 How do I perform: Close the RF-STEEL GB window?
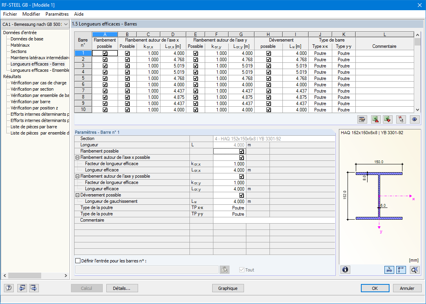[419, 5]
